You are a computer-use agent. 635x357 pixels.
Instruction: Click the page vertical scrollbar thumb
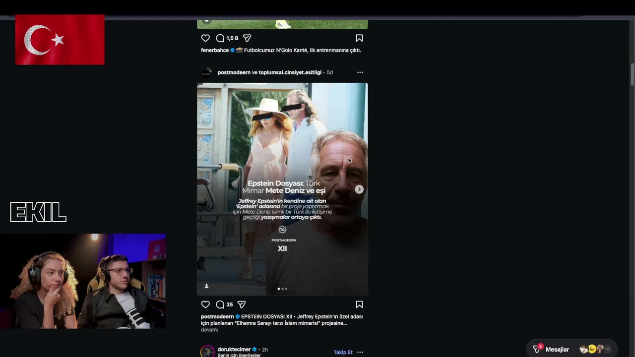[632, 74]
